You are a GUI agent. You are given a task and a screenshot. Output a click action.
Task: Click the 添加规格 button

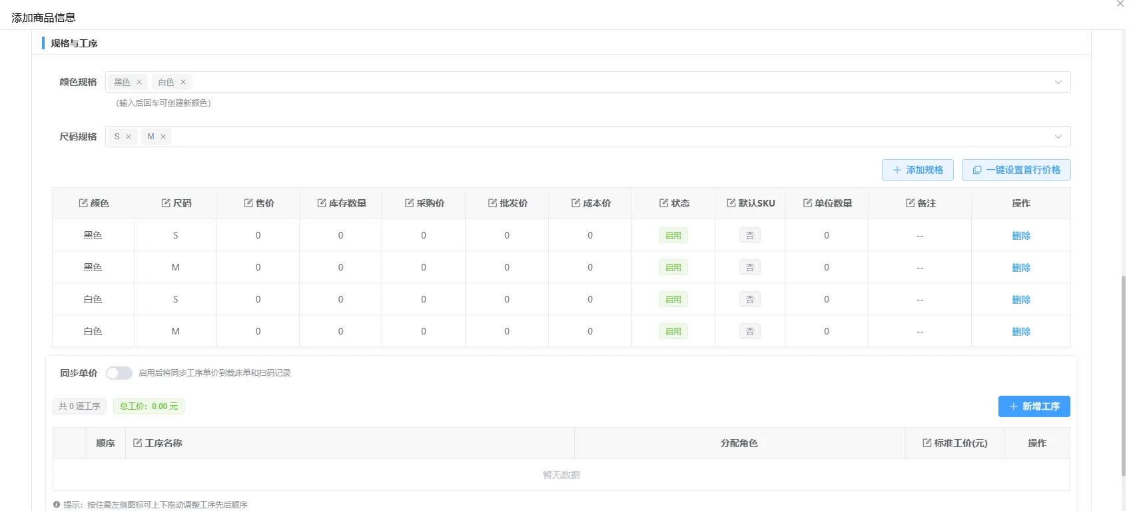coord(917,170)
